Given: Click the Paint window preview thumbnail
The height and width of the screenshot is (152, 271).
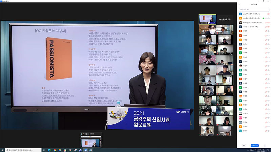Looking at the screenshot, I should pyautogui.click(x=91, y=141).
